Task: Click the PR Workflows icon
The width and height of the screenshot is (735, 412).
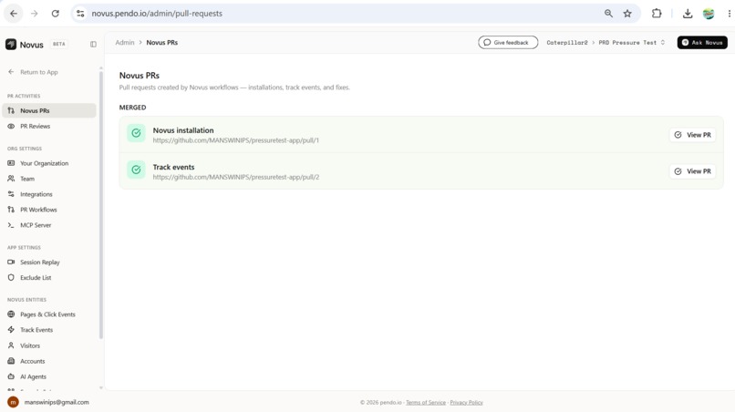Action: point(11,210)
